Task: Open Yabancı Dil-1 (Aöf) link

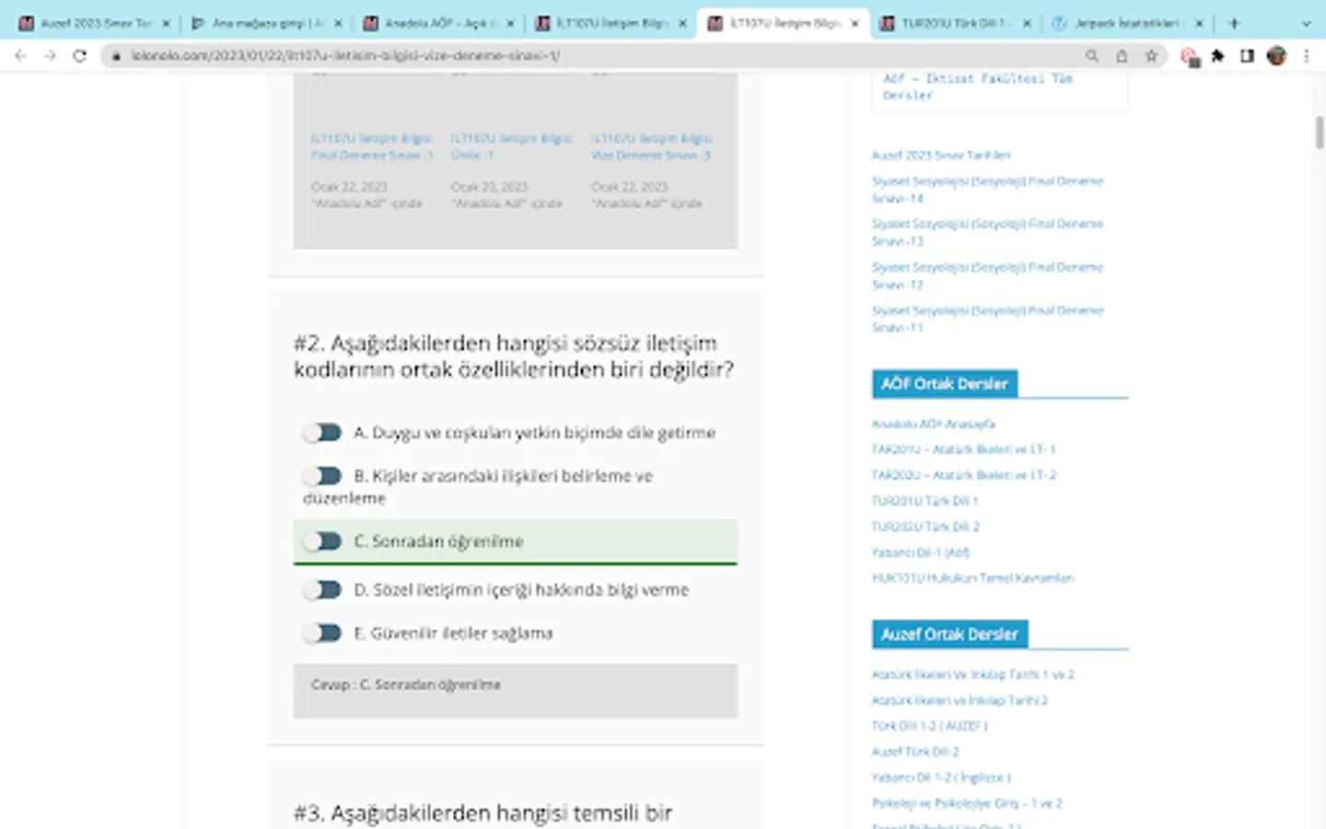Action: [921, 553]
